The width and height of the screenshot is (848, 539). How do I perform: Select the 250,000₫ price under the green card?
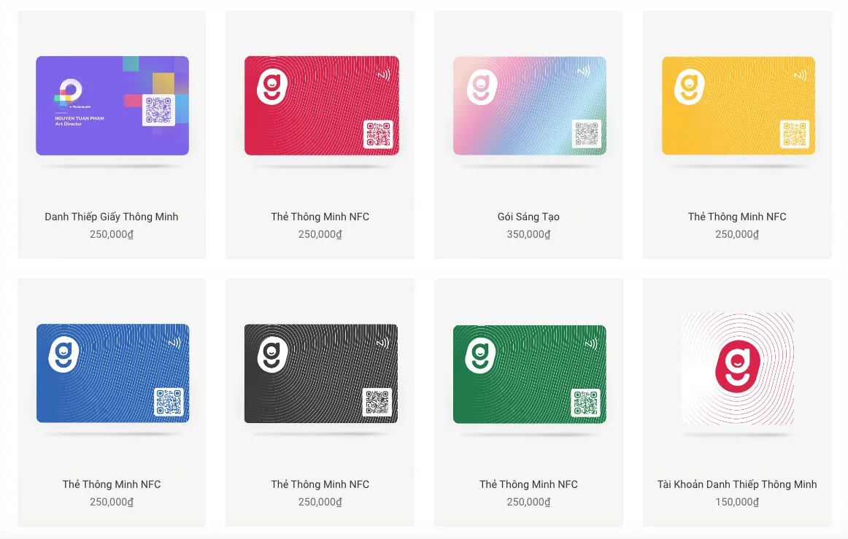[x=528, y=502]
